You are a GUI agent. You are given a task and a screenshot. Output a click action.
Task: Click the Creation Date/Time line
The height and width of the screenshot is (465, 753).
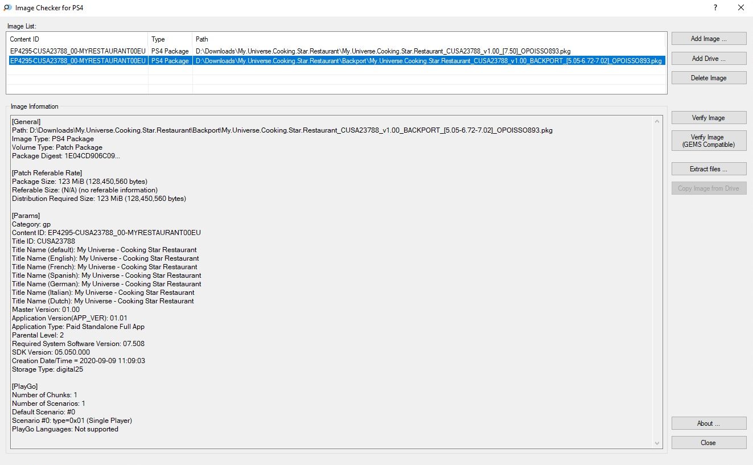pos(79,361)
